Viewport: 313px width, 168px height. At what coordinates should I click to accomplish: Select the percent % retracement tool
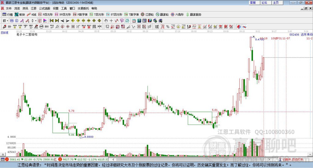[x=168, y=27]
